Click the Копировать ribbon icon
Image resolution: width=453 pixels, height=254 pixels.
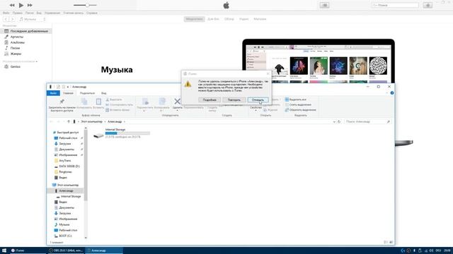tap(84, 102)
